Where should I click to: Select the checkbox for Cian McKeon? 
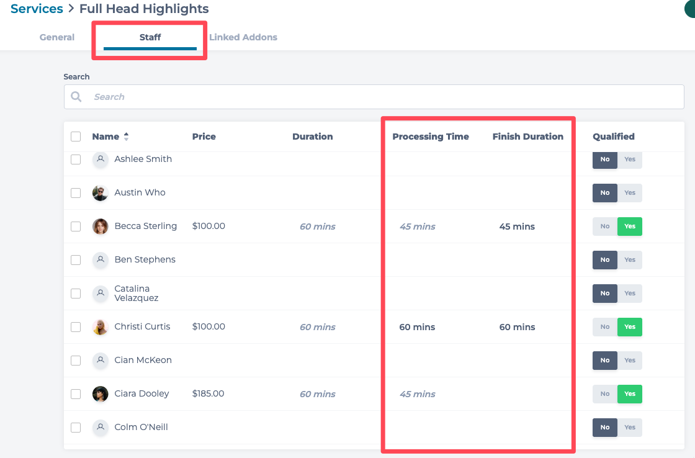tap(76, 361)
